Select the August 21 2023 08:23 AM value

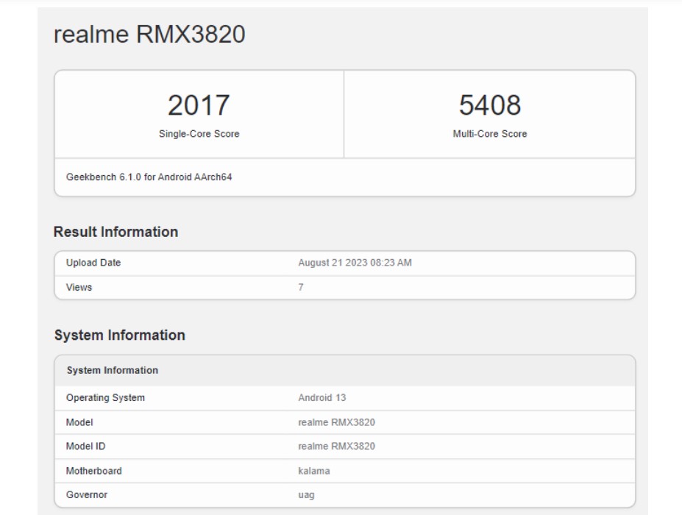coord(355,263)
